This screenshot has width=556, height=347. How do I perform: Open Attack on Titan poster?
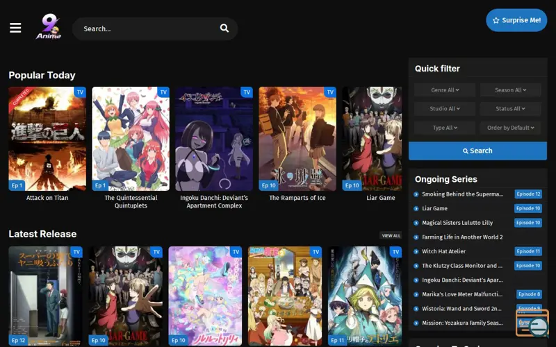pyautogui.click(x=47, y=139)
